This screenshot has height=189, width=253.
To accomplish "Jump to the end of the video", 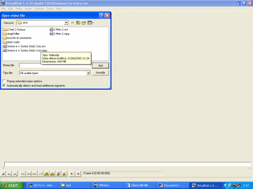I will (41, 174).
